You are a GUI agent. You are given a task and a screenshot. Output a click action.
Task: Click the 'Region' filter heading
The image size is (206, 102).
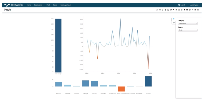click(x=180, y=27)
